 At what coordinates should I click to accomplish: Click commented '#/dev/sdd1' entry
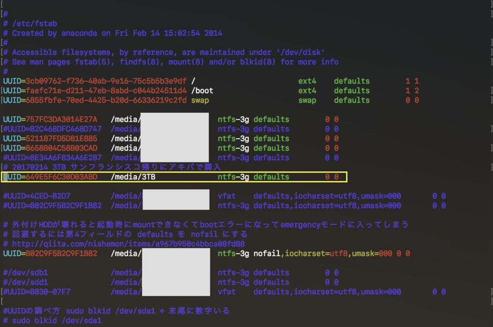click(26, 282)
